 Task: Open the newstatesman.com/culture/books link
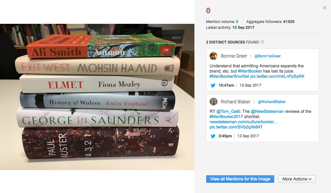pos(244,122)
